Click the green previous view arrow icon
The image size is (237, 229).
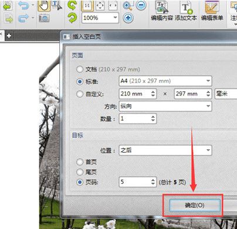click(x=8, y=6)
